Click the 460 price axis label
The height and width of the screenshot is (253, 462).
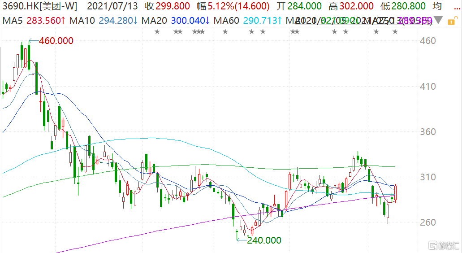(427, 41)
